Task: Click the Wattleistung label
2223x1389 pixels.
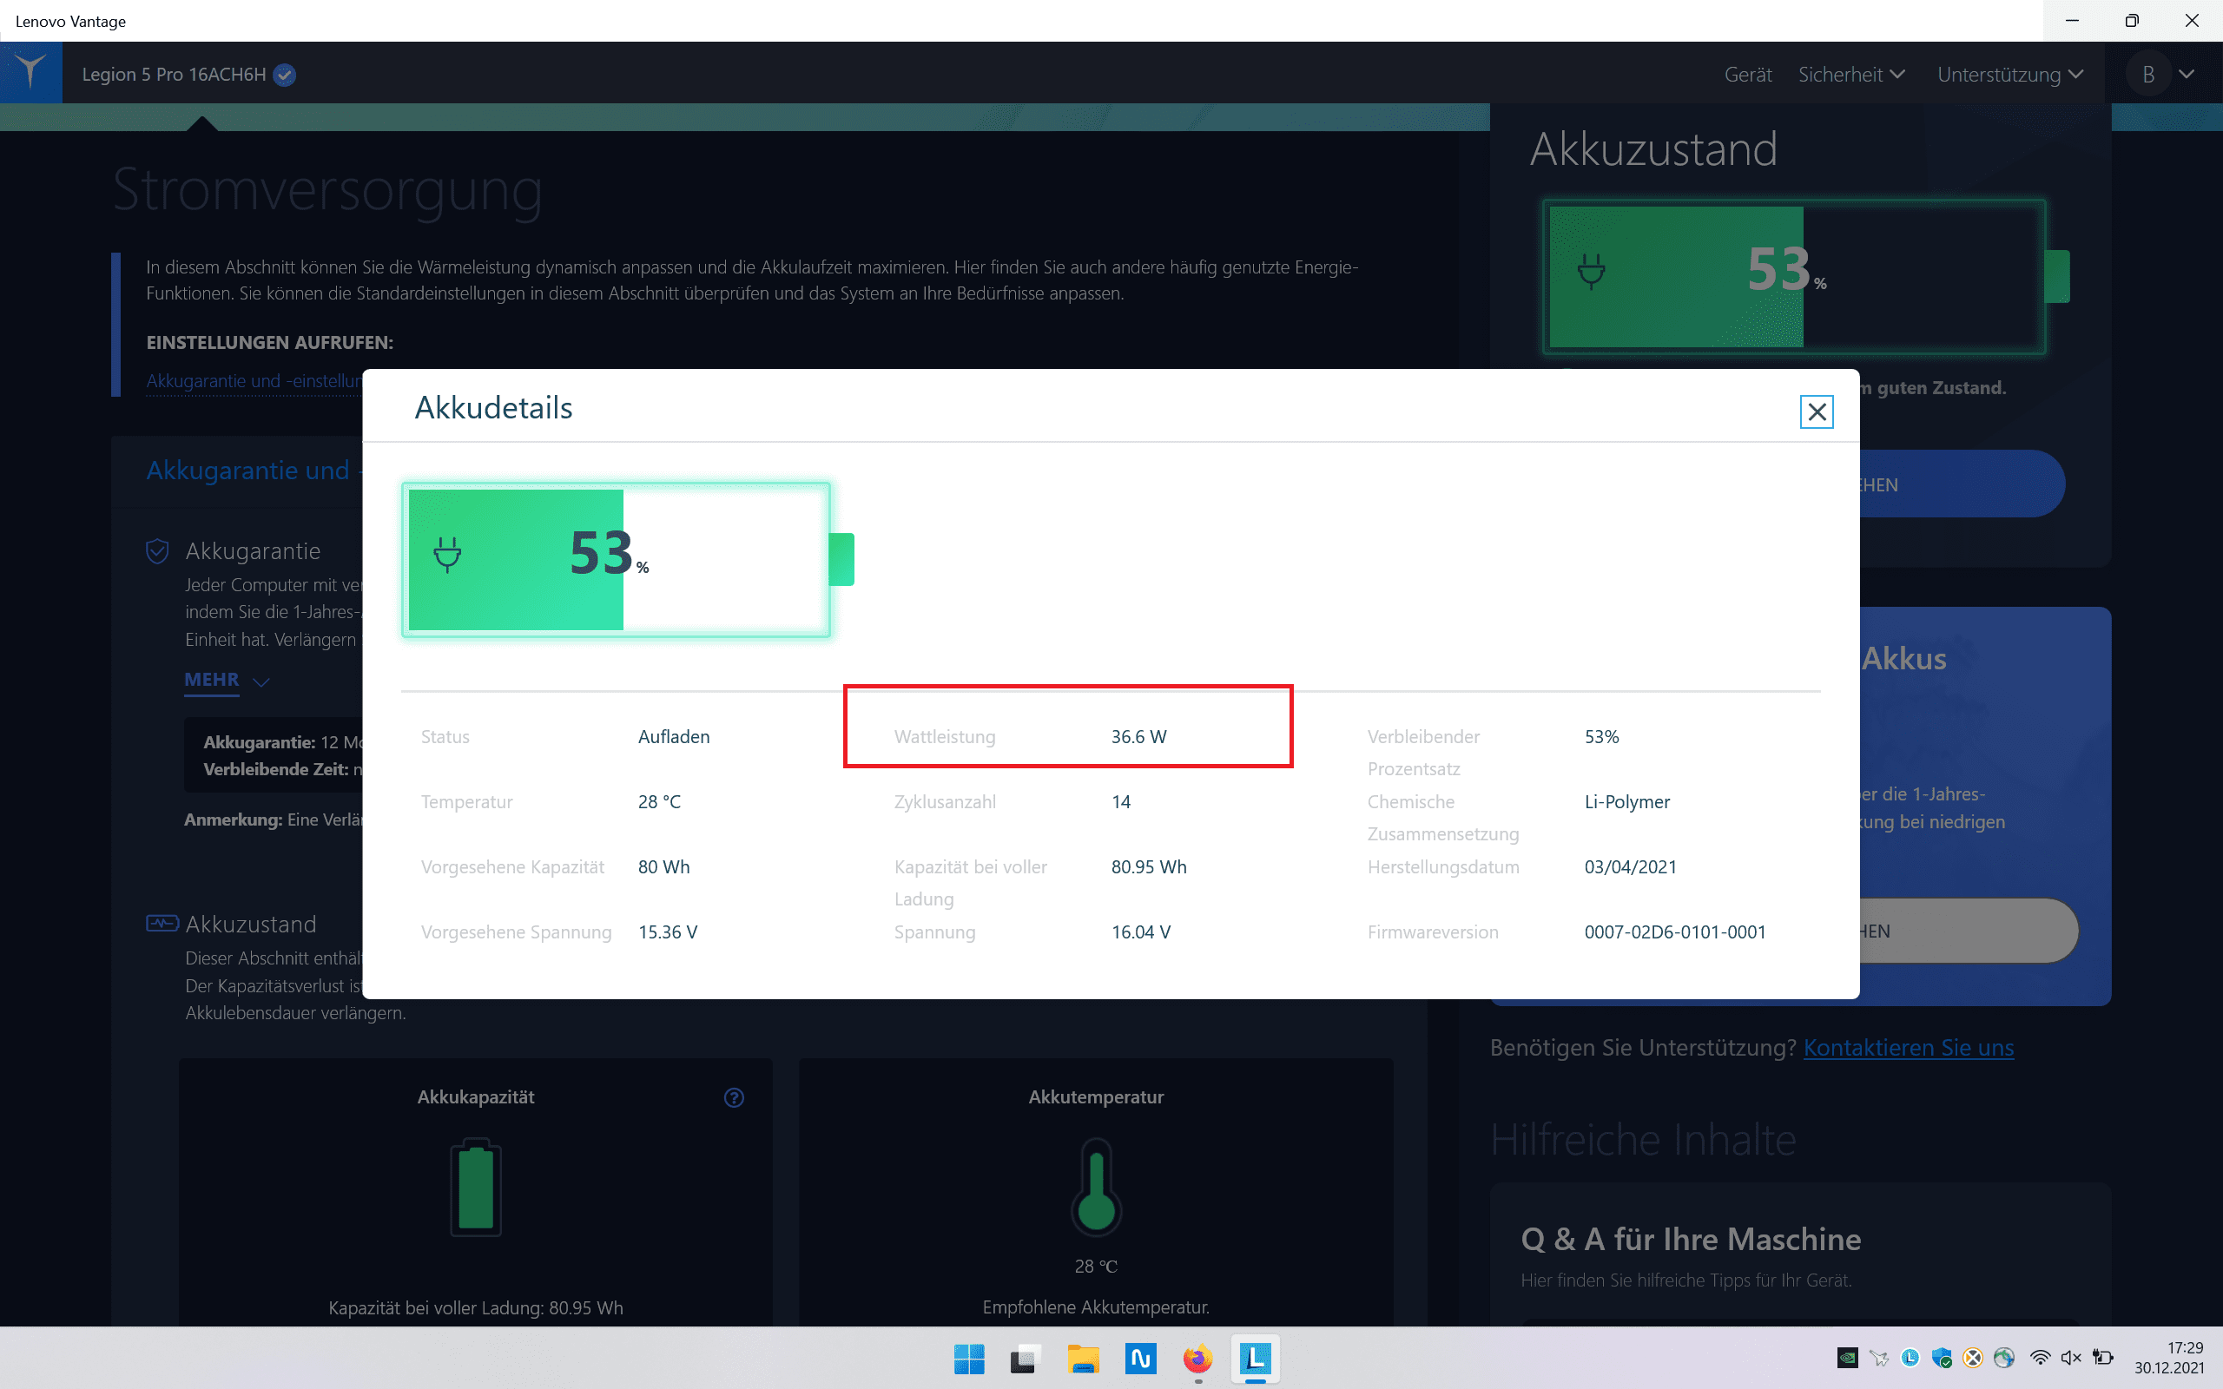Action: pyautogui.click(x=944, y=737)
